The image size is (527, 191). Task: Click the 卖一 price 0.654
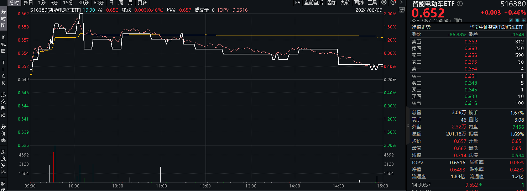tap(471, 69)
